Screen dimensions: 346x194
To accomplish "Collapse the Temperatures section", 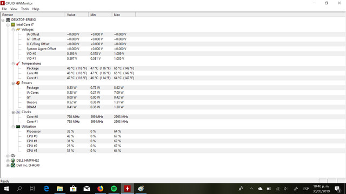I will tap(13, 64).
